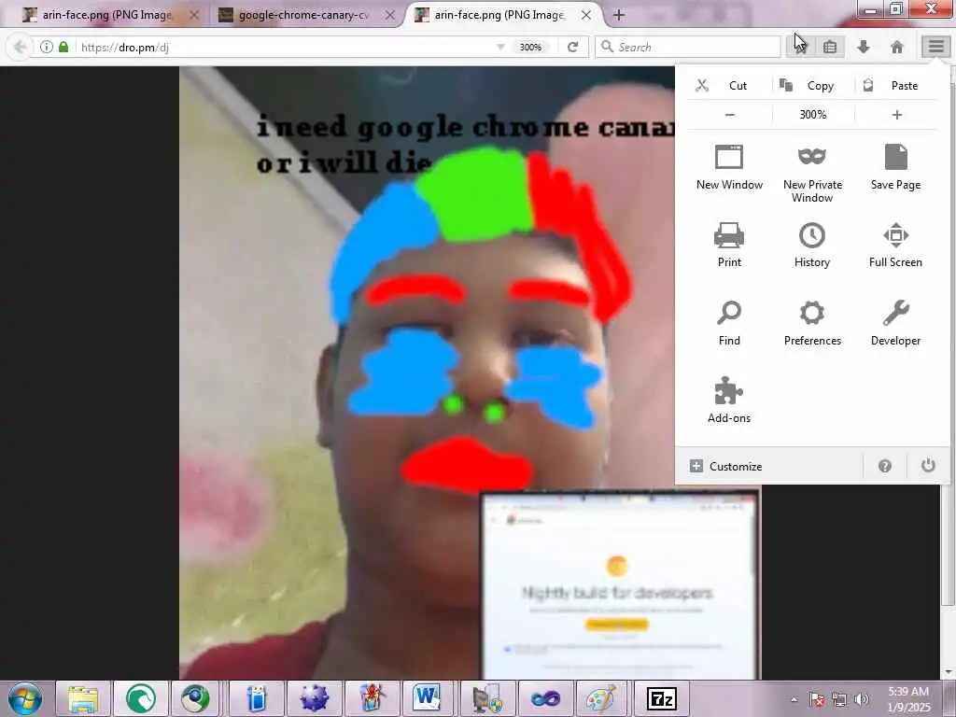Open the History panel
Screen dimensions: 956x717
point(812,246)
